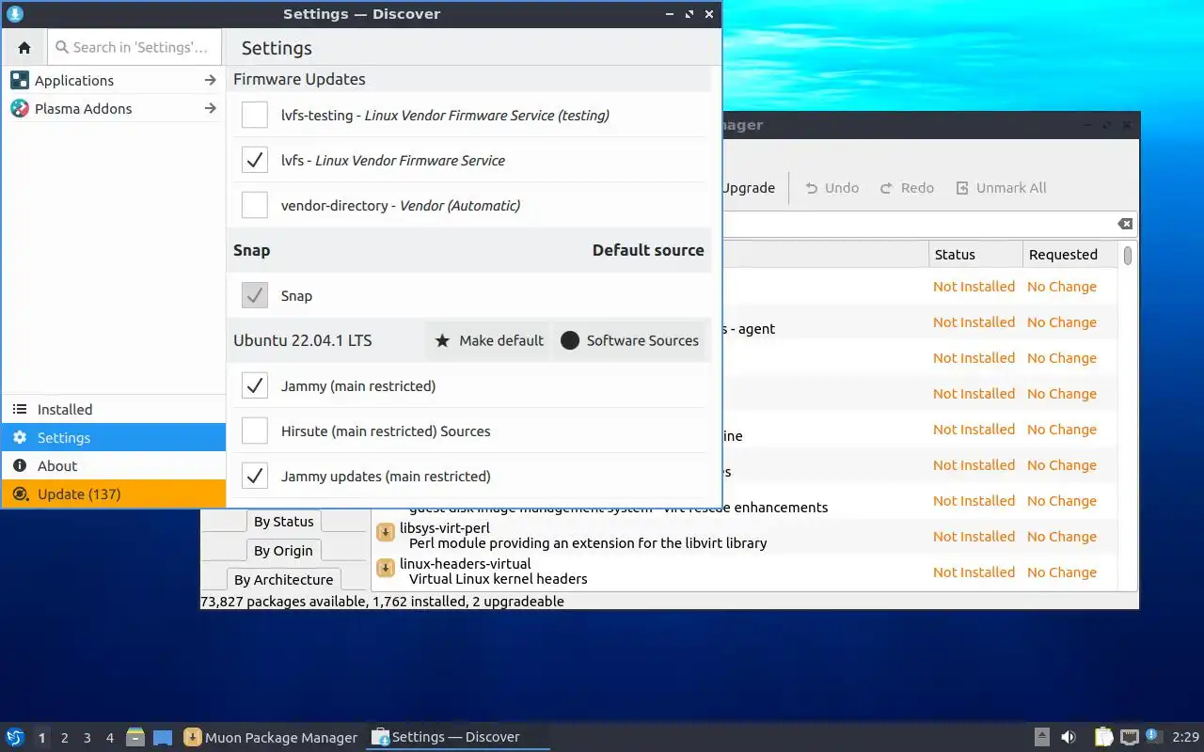
Task: Click Applications category icon
Action: click(20, 81)
